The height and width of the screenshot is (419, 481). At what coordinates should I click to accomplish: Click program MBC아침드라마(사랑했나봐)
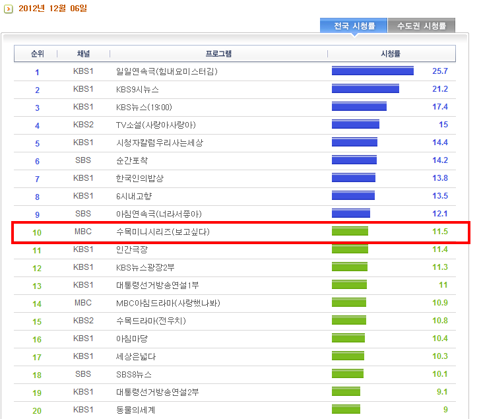point(168,303)
